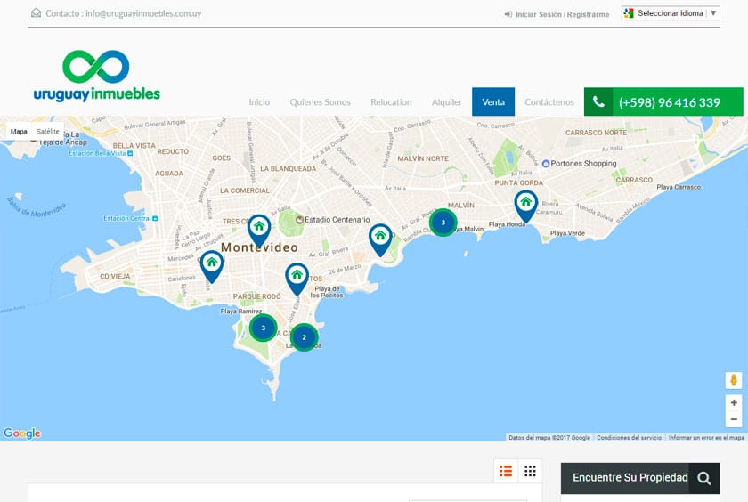Click the info@uruguayinmuebles.com.uy contact email
Viewport: 748px width, 502px height.
point(143,13)
